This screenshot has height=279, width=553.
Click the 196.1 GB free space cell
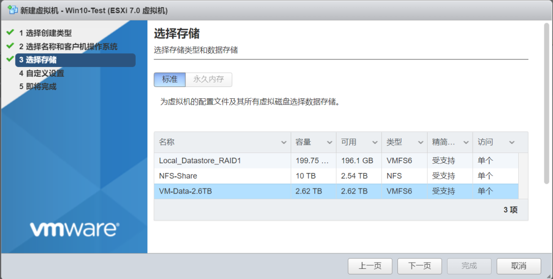[x=357, y=160]
